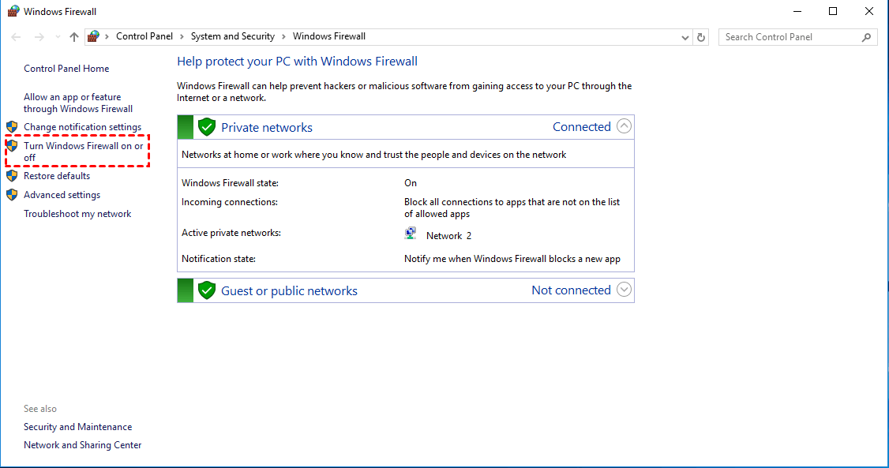Go back with the Back arrow

click(x=16, y=37)
